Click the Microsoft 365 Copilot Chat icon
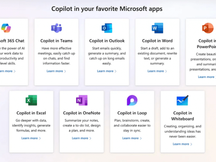This screenshot has width=216, height=162. click(6, 28)
